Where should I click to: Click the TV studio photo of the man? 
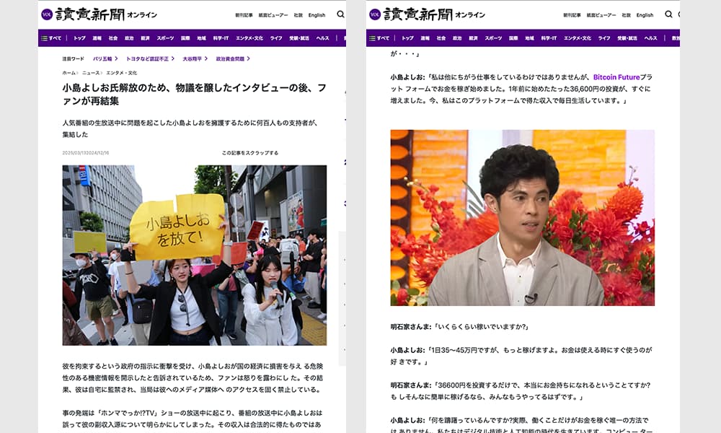(522, 218)
